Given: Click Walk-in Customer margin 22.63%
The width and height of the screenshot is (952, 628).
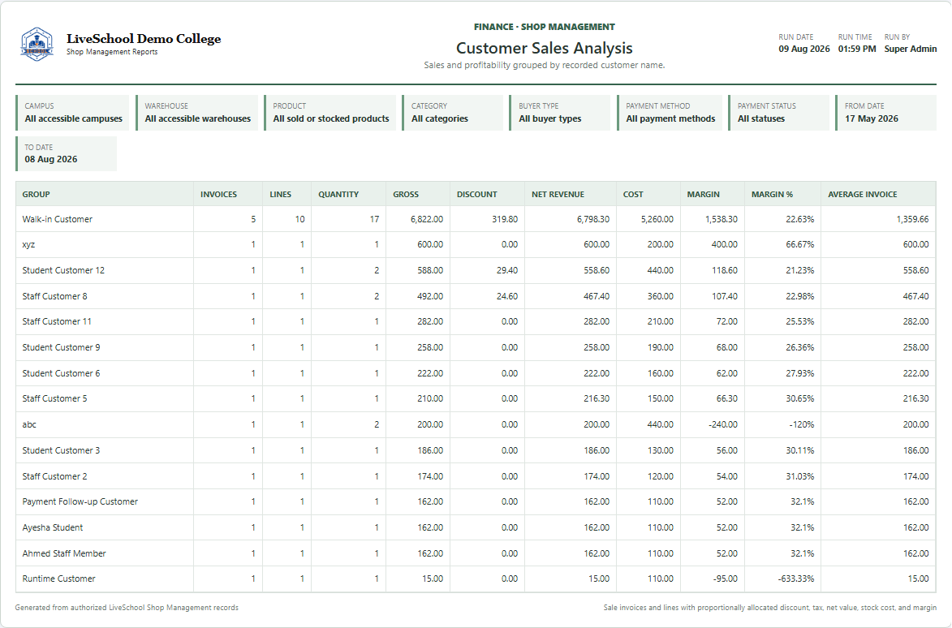Looking at the screenshot, I should [x=799, y=220].
